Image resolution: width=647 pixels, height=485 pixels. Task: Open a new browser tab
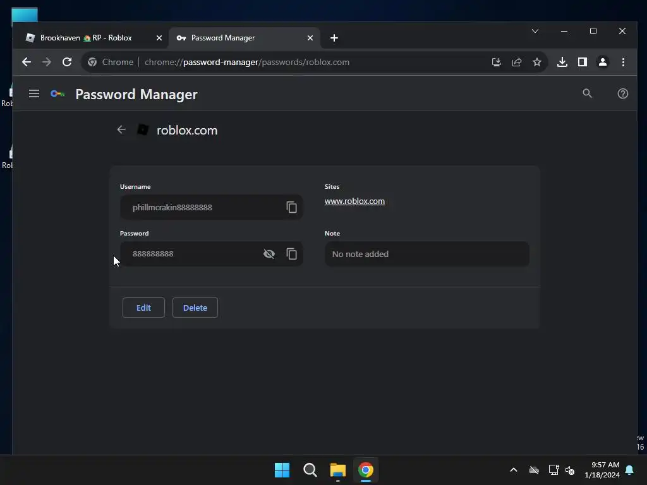coord(334,38)
